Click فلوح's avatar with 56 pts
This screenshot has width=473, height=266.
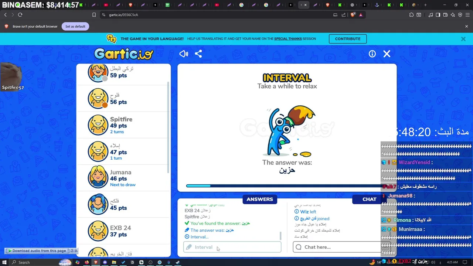tap(98, 99)
